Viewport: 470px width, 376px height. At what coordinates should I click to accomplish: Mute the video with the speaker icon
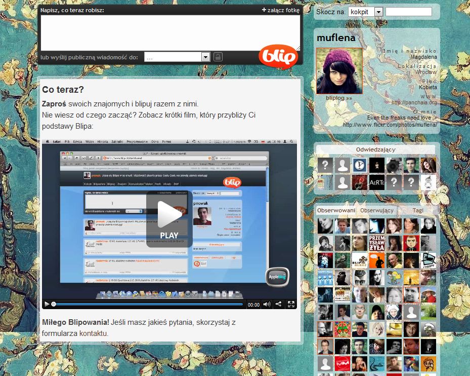coord(267,304)
